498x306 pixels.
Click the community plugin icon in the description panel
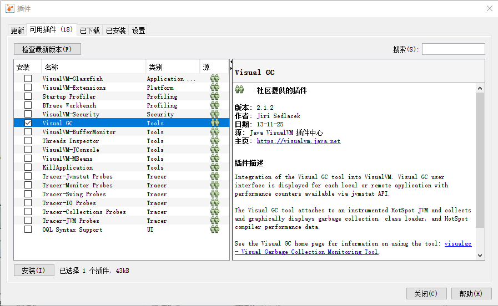(239, 90)
